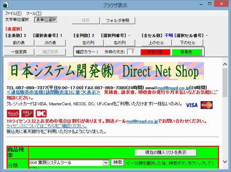Click the 外枠の太さ thickness field

point(131,52)
